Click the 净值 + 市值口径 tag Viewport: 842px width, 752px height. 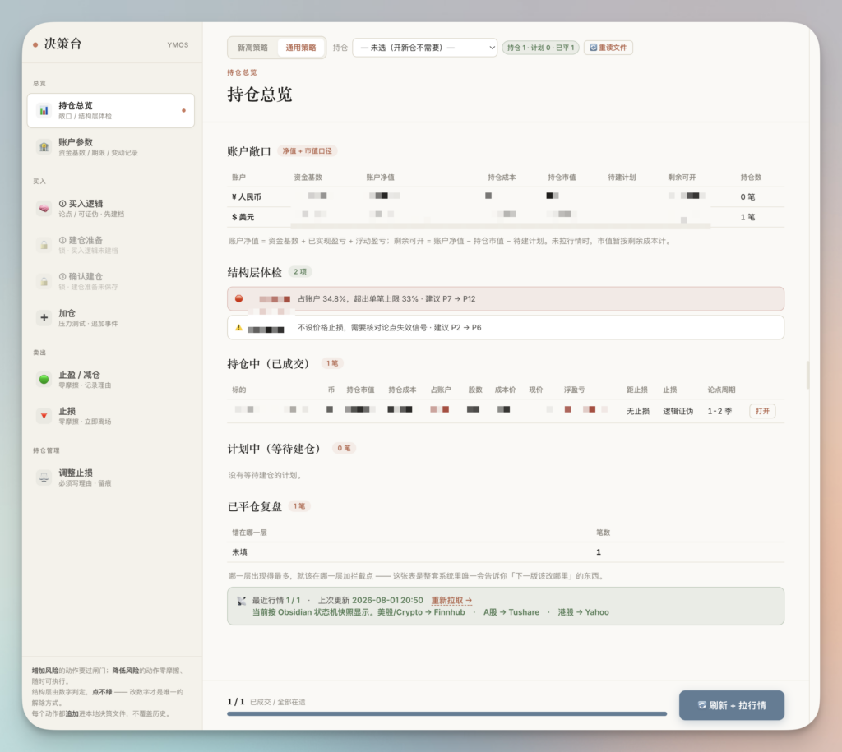coord(308,151)
